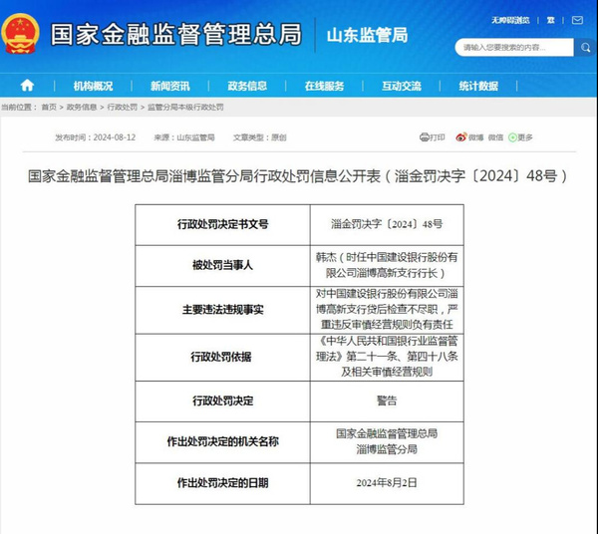Share via the Weibo icon
This screenshot has height=534, width=598.
point(461,137)
